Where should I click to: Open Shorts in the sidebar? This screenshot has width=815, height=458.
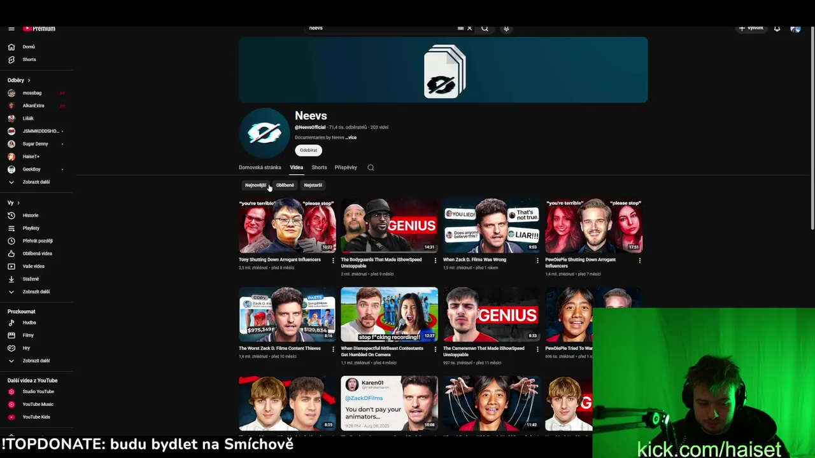(37, 60)
